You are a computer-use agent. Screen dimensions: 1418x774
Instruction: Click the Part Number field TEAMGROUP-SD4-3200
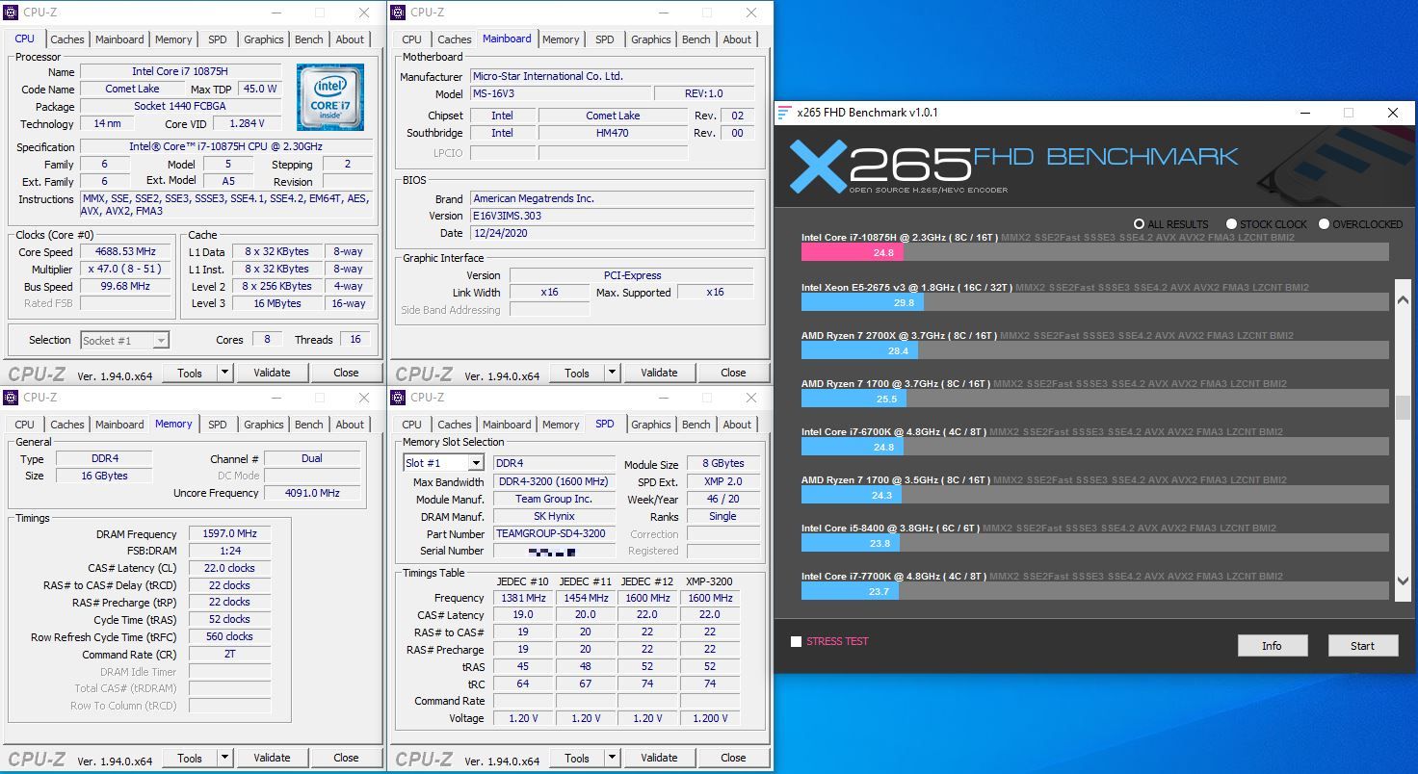[554, 533]
